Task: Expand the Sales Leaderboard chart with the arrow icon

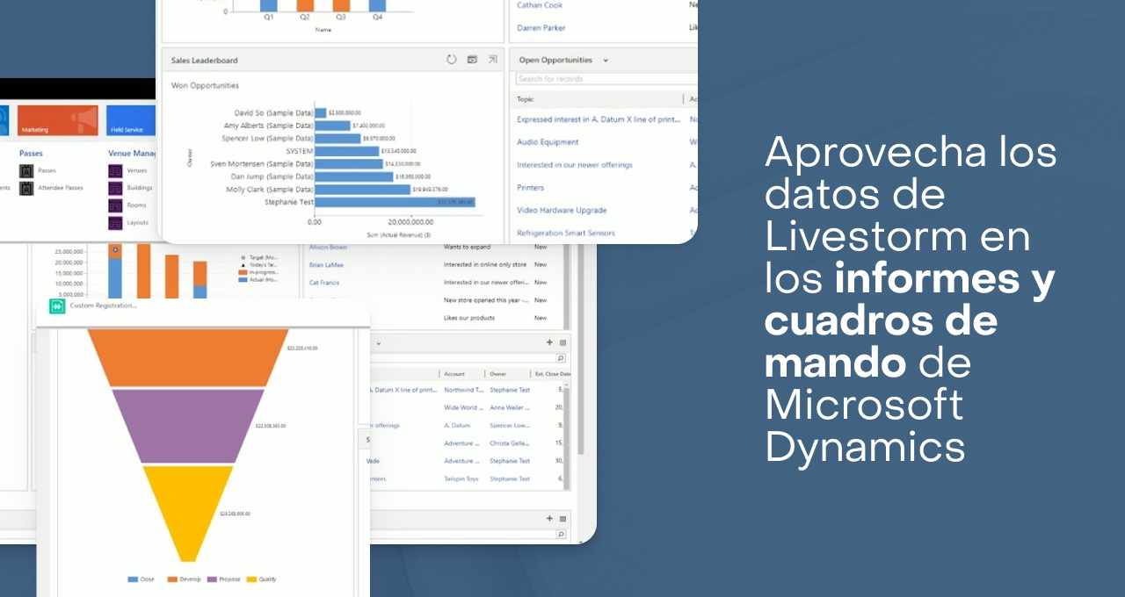Action: click(493, 60)
